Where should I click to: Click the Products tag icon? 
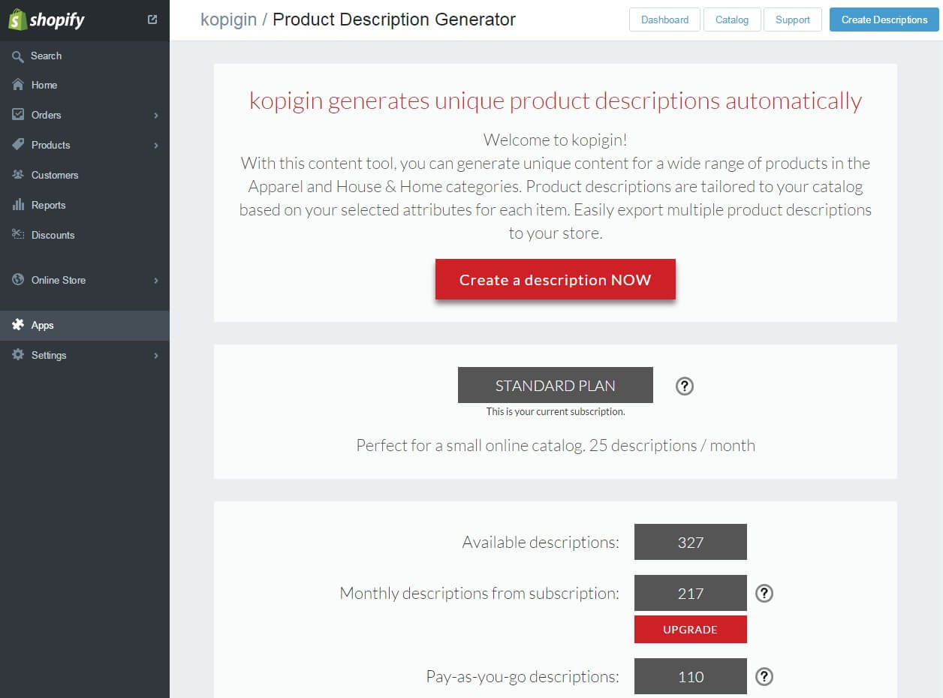tap(18, 145)
